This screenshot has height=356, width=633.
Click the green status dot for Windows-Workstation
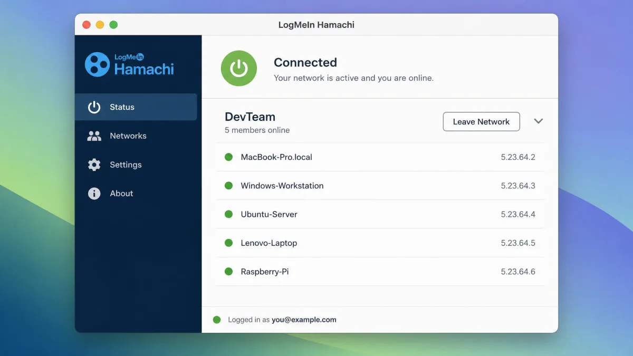tap(229, 186)
